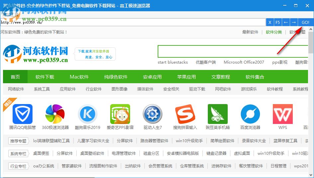
Task: Switch to the 纯绿色软件 tab
Action: 116,77
